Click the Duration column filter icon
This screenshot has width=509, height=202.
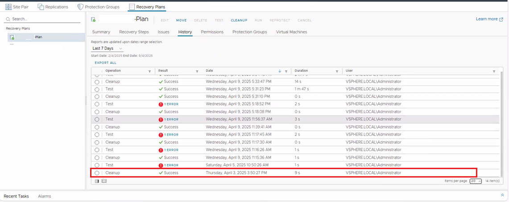[337, 71]
